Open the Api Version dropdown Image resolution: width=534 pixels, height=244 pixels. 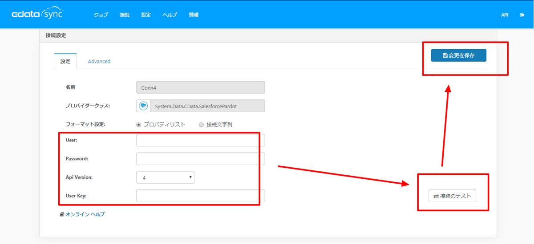click(x=166, y=177)
